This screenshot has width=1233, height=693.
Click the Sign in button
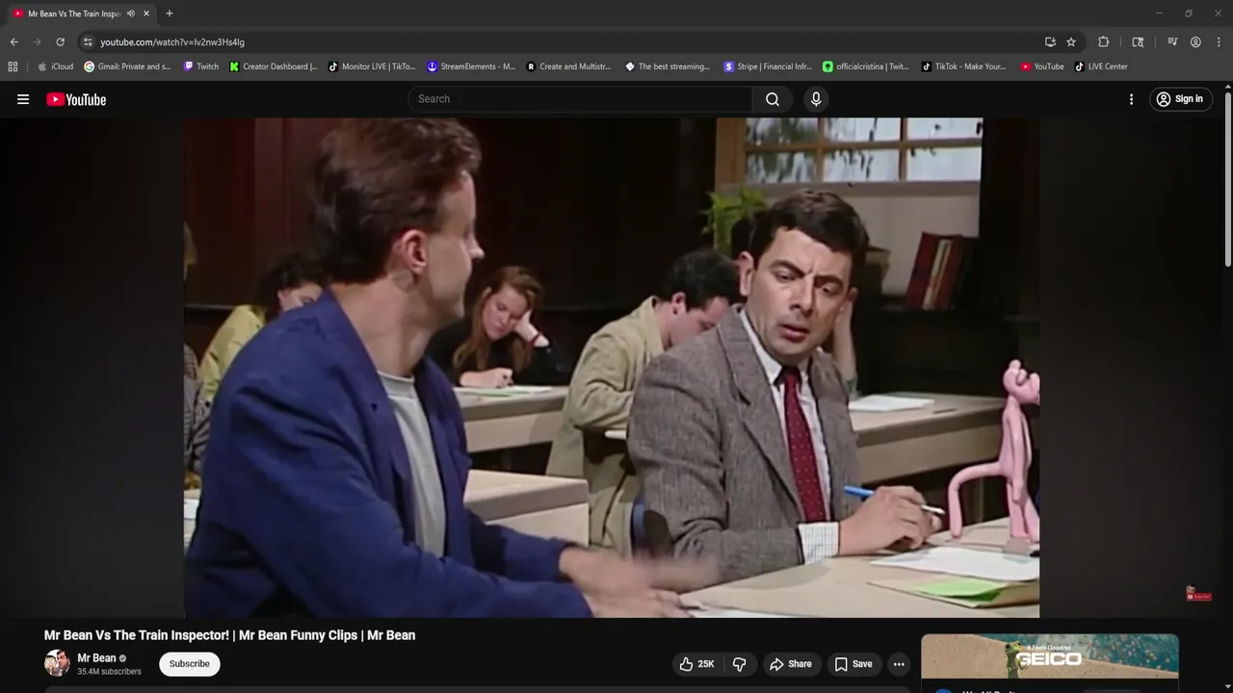[x=1180, y=99]
